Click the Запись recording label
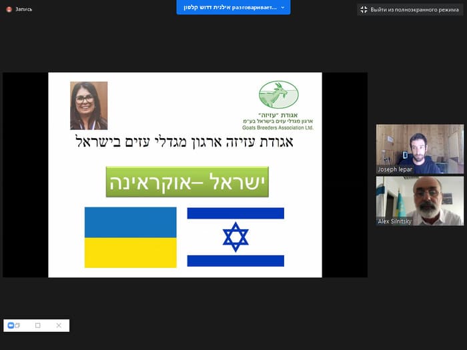Image resolution: width=467 pixels, height=350 pixels. click(x=23, y=9)
